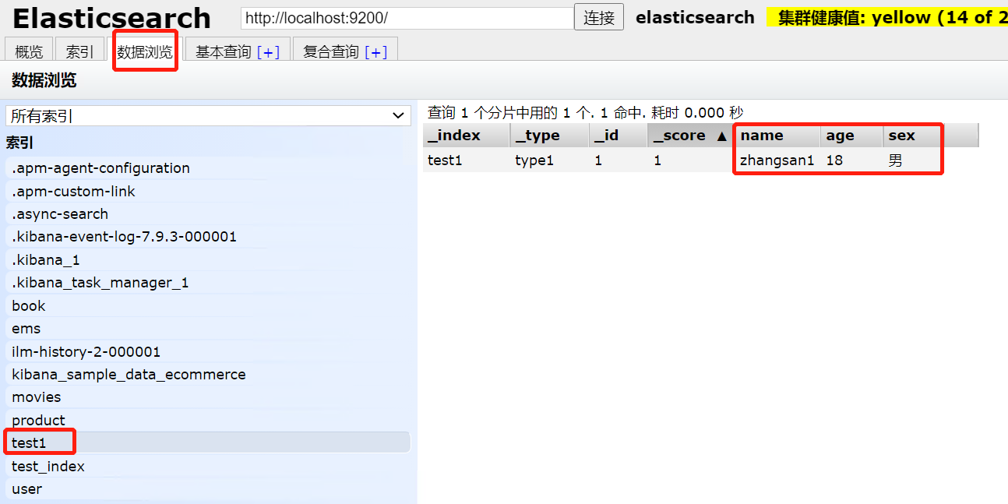Select the book index
Viewport: 1008px width, 504px height.
point(208,306)
